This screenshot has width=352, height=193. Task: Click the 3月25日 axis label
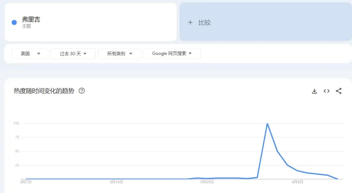[x=207, y=182]
